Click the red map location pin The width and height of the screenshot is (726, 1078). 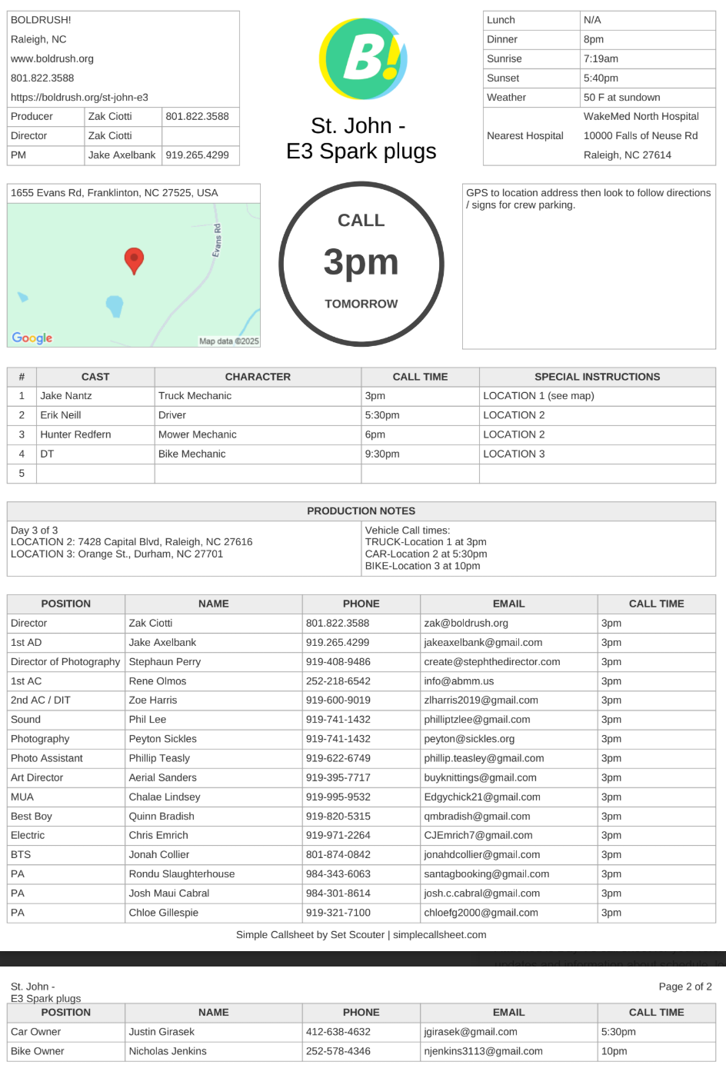[134, 261]
